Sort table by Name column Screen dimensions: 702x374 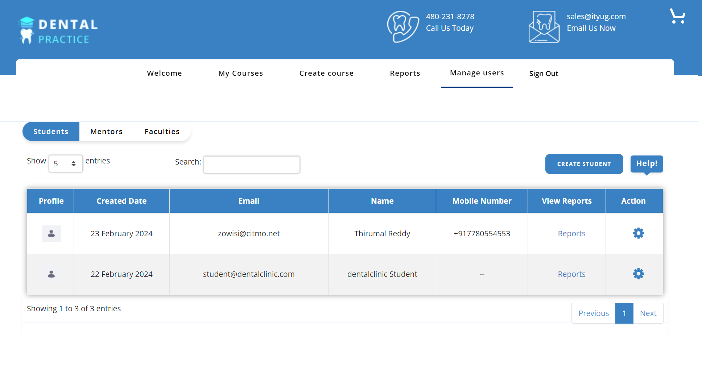point(382,201)
